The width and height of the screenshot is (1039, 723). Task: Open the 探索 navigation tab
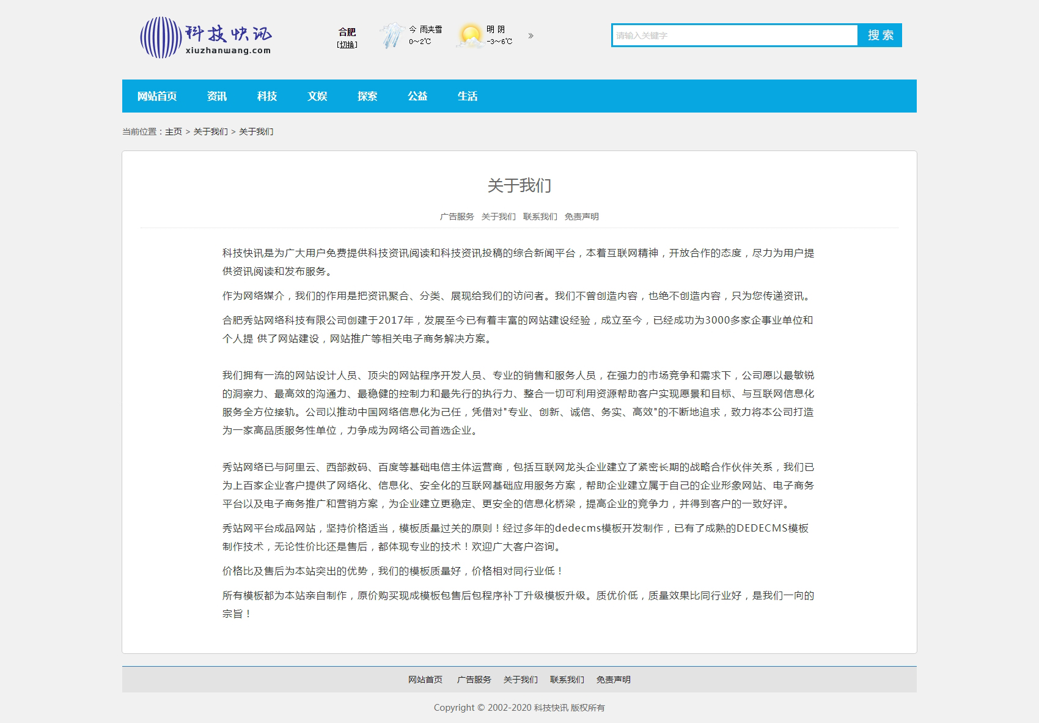(x=367, y=96)
